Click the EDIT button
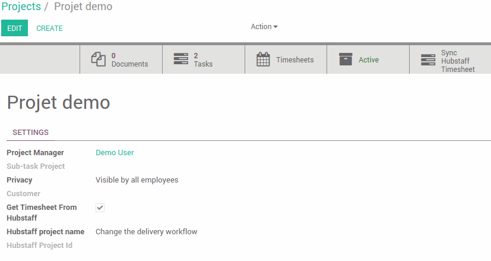The height and width of the screenshot is (261, 491). (x=14, y=28)
